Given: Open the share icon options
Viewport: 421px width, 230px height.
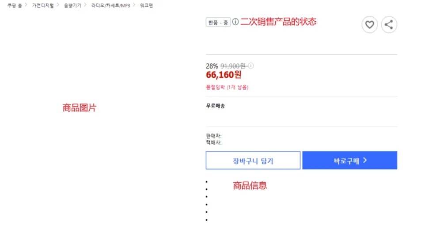Looking at the screenshot, I should coord(389,25).
